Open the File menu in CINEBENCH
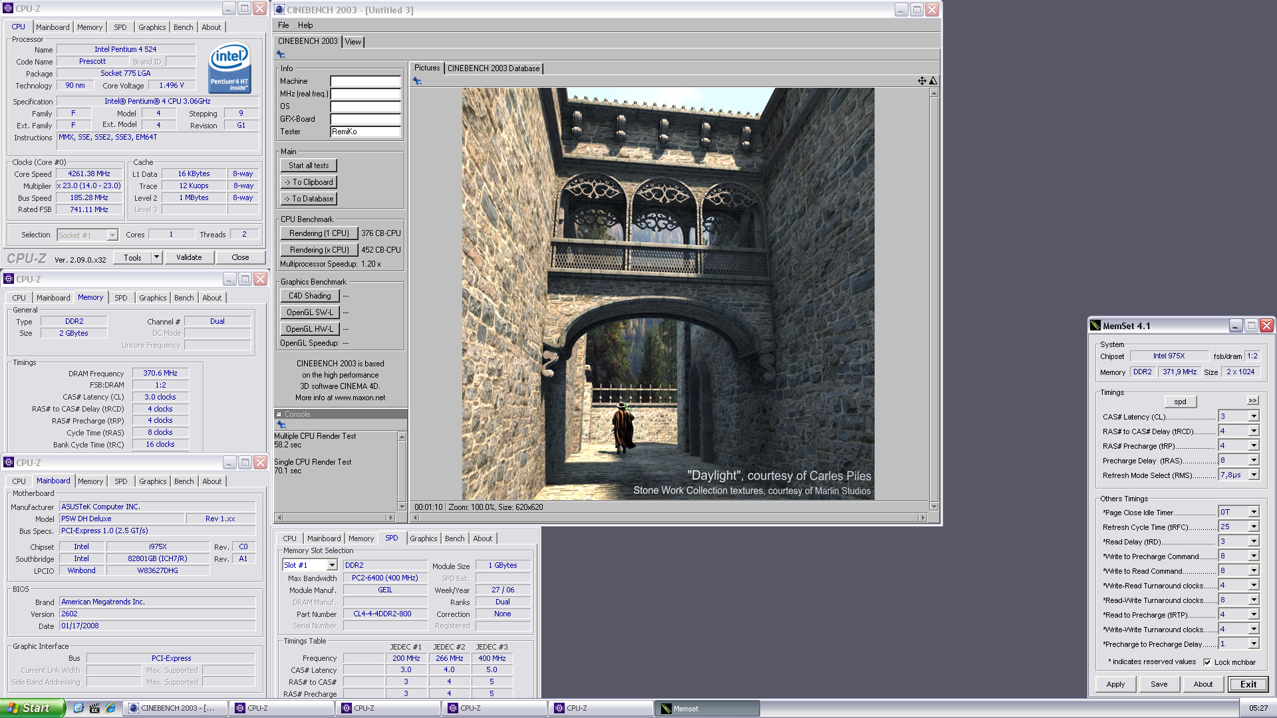The image size is (1277, 718). click(283, 25)
